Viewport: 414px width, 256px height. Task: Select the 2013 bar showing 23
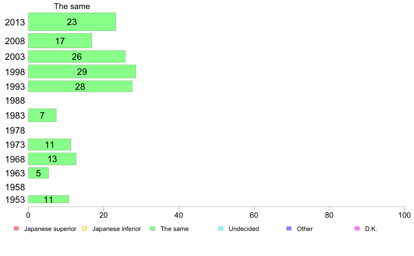72,22
